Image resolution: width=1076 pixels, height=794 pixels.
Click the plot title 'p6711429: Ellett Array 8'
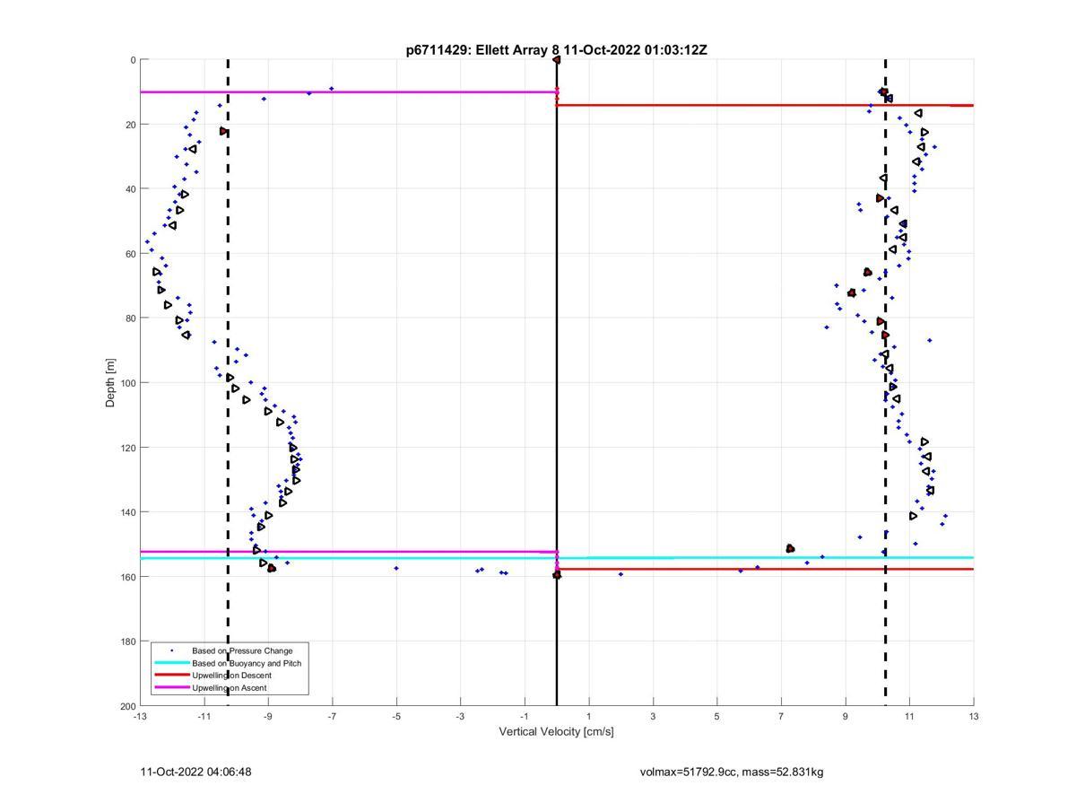click(482, 50)
